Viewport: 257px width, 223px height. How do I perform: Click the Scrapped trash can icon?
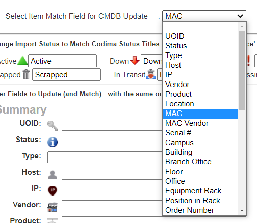26,74
